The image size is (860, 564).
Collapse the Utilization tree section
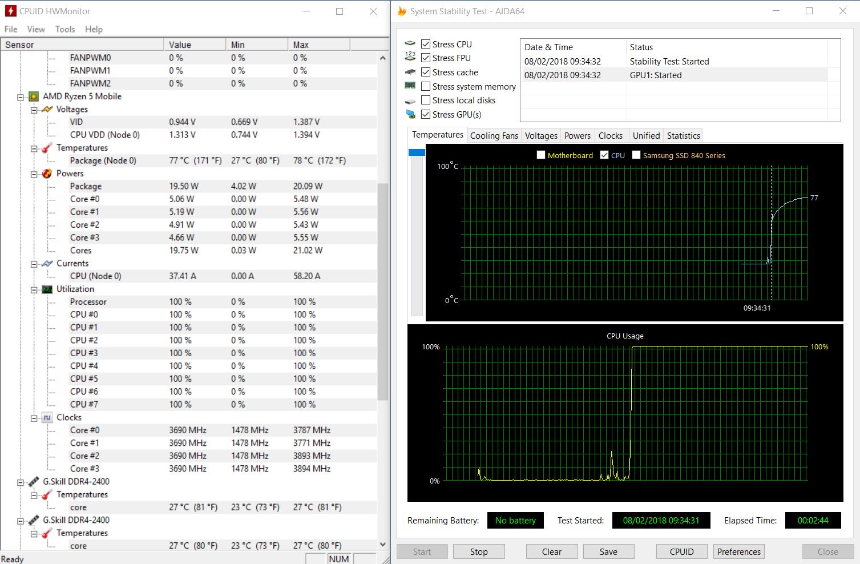(x=34, y=290)
